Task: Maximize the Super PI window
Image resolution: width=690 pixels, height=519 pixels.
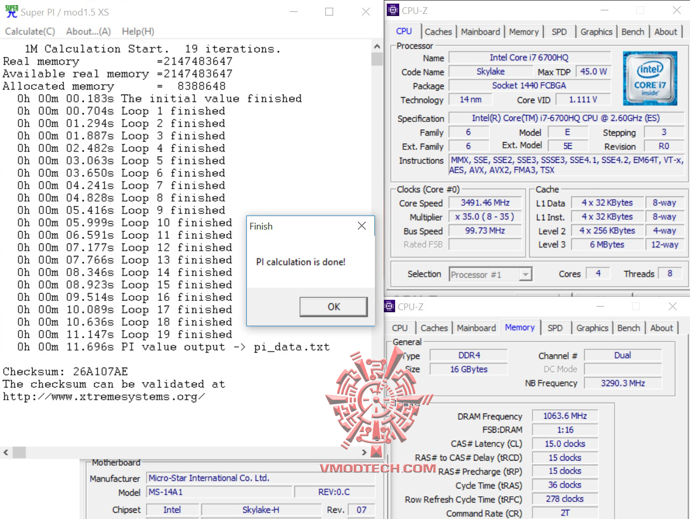Action: point(329,12)
